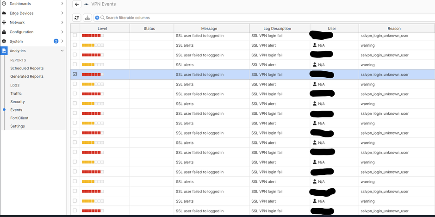Click the Edge Devices cloud icon

click(x=4, y=13)
